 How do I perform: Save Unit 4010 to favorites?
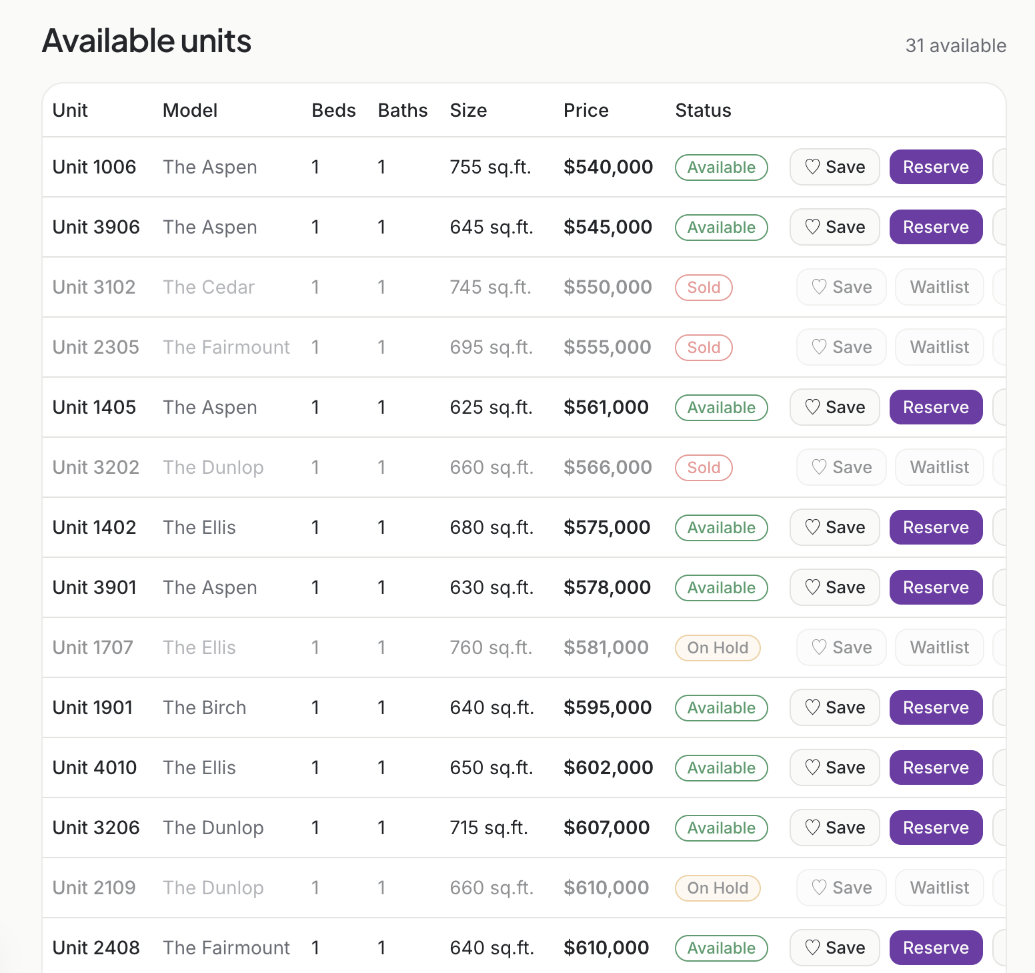835,767
